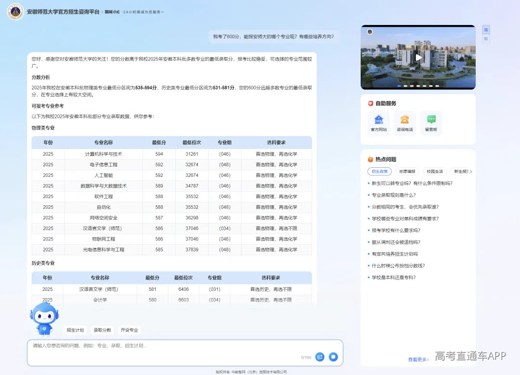Open 查看更多 to view more questions

coord(418,360)
